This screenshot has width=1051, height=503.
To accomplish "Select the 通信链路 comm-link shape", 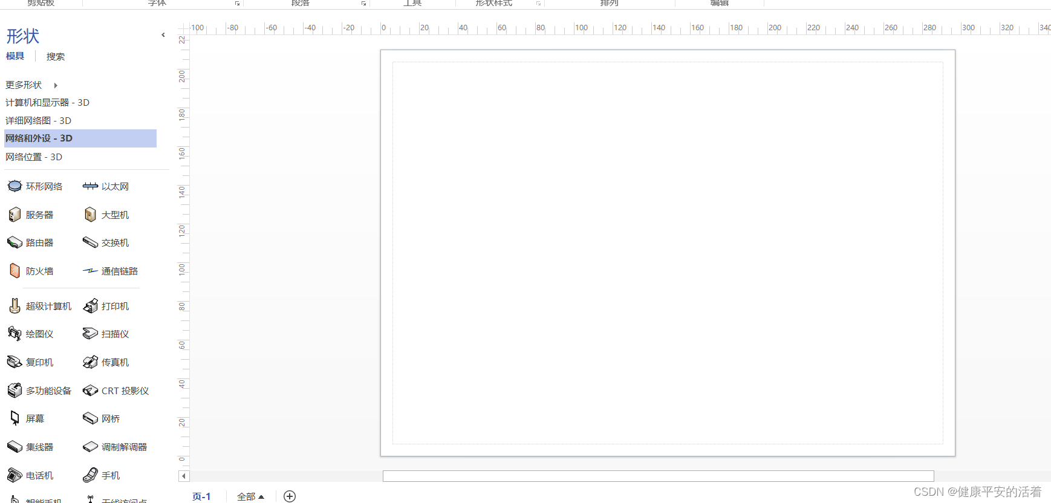I will tap(110, 271).
